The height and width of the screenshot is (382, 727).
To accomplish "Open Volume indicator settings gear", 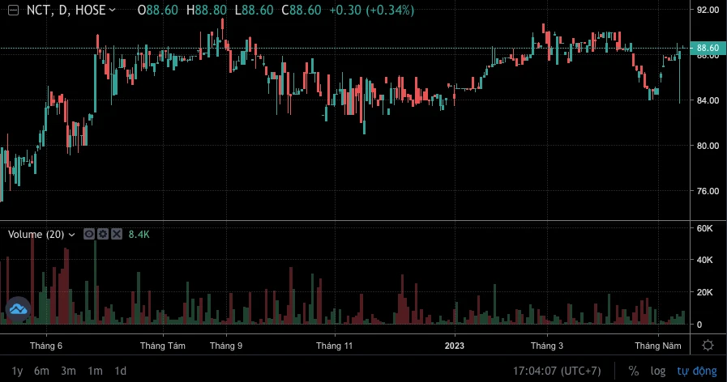I will pos(103,234).
